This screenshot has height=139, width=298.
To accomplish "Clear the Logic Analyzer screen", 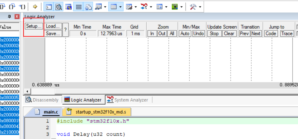I will coord(229,34).
